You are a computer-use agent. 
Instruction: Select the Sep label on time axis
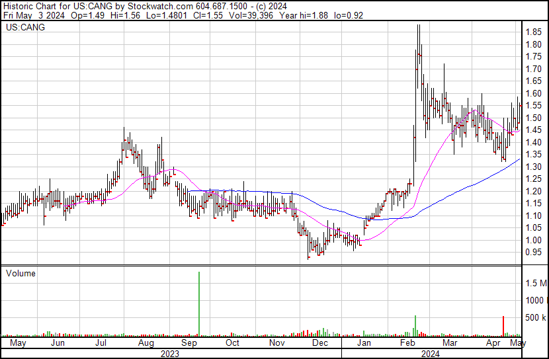tap(189, 344)
